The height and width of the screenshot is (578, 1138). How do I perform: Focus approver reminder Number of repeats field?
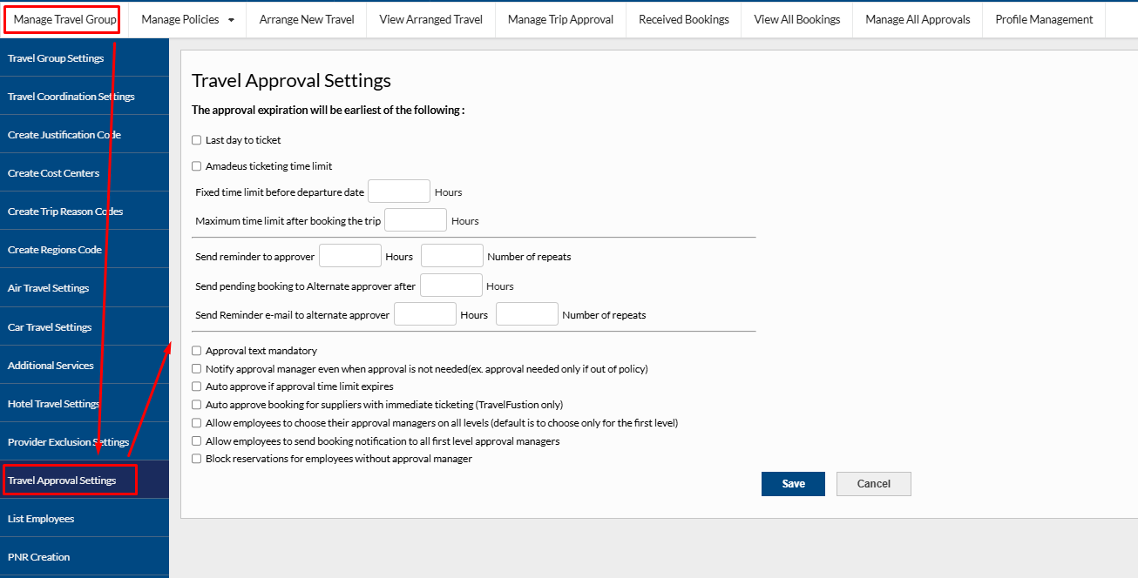452,256
